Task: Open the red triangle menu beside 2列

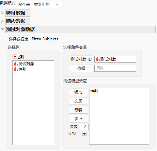Action: click(x=15, y=57)
